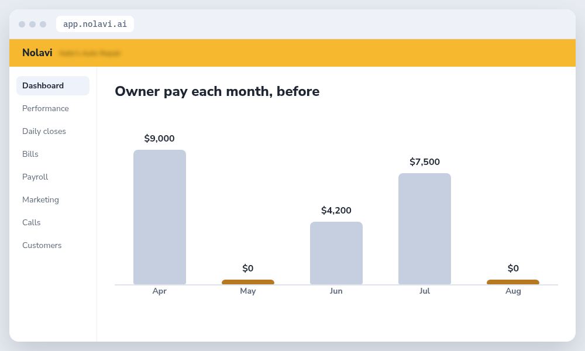Click the $4,200 value label
This screenshot has width=585, height=351.
(336, 211)
